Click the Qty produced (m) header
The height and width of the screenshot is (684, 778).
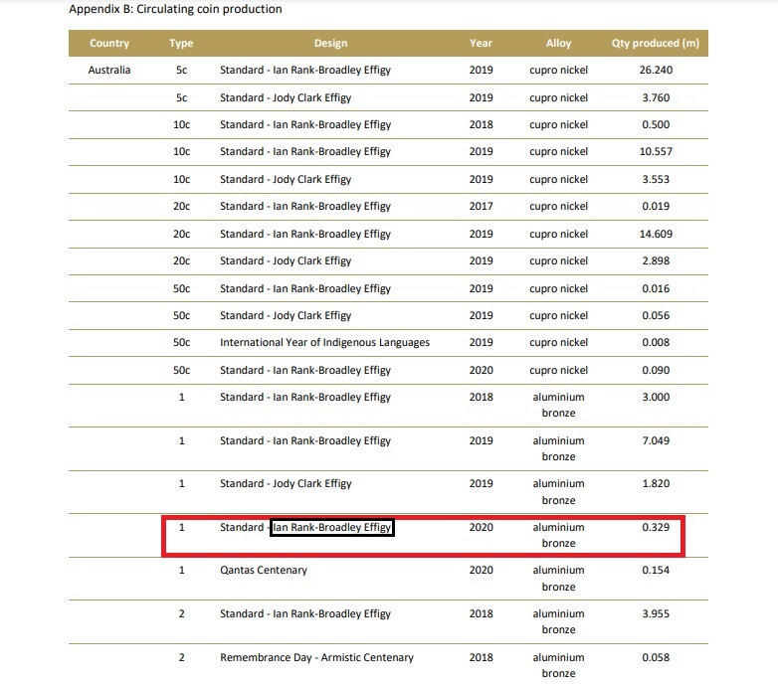pos(656,43)
